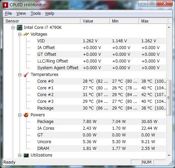The width and height of the screenshot is (175, 168).
Task: Click the Sensor column header
Action: (42, 21)
